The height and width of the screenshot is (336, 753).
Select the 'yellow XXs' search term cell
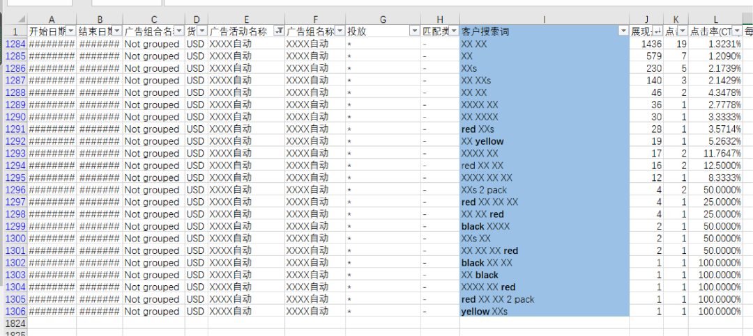coord(545,312)
